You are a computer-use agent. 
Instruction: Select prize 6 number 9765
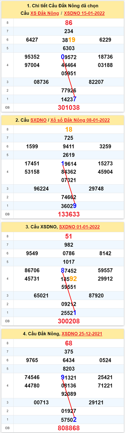[32, 360]
